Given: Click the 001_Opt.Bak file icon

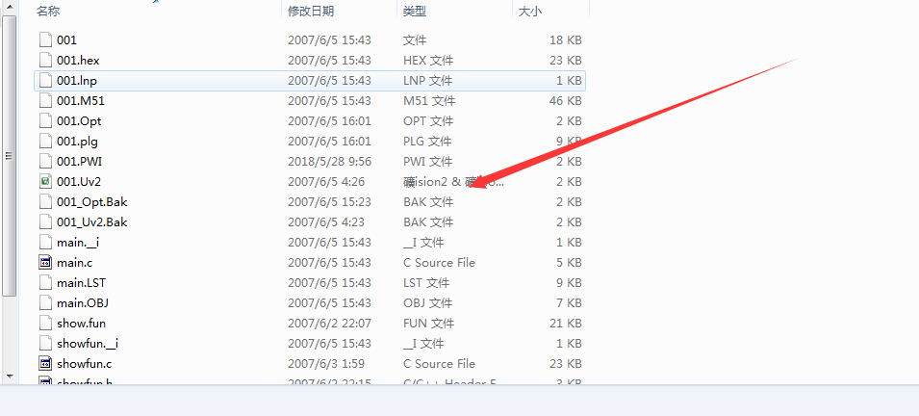Looking at the screenshot, I should point(46,202).
